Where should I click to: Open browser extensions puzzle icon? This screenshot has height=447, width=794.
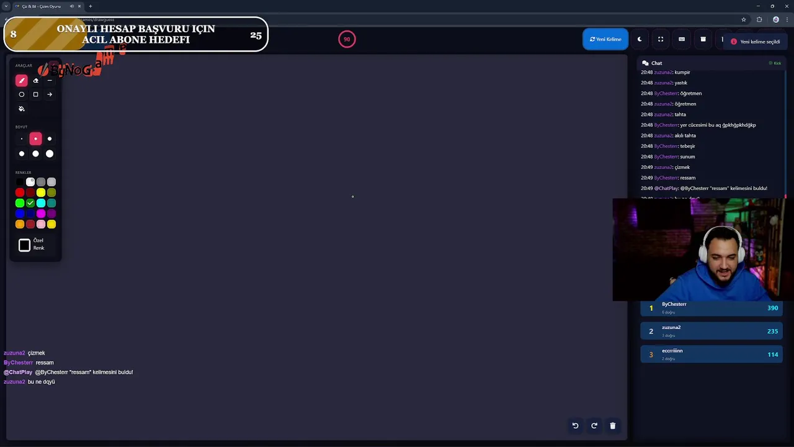(759, 19)
